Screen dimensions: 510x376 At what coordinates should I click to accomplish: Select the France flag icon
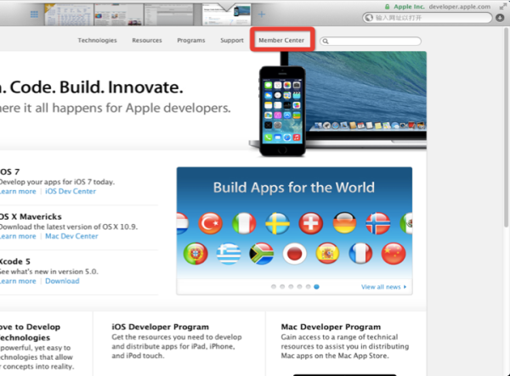pos(360,254)
